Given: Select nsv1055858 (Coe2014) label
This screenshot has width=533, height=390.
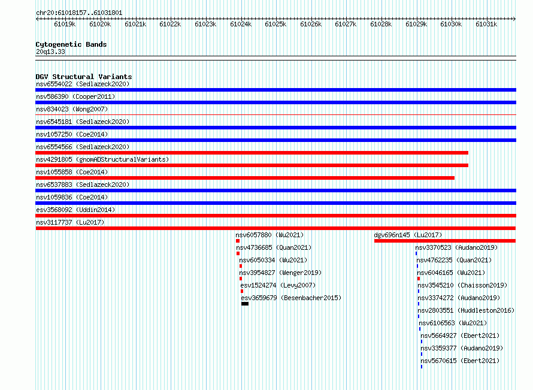Looking at the screenshot, I should click(x=72, y=172).
